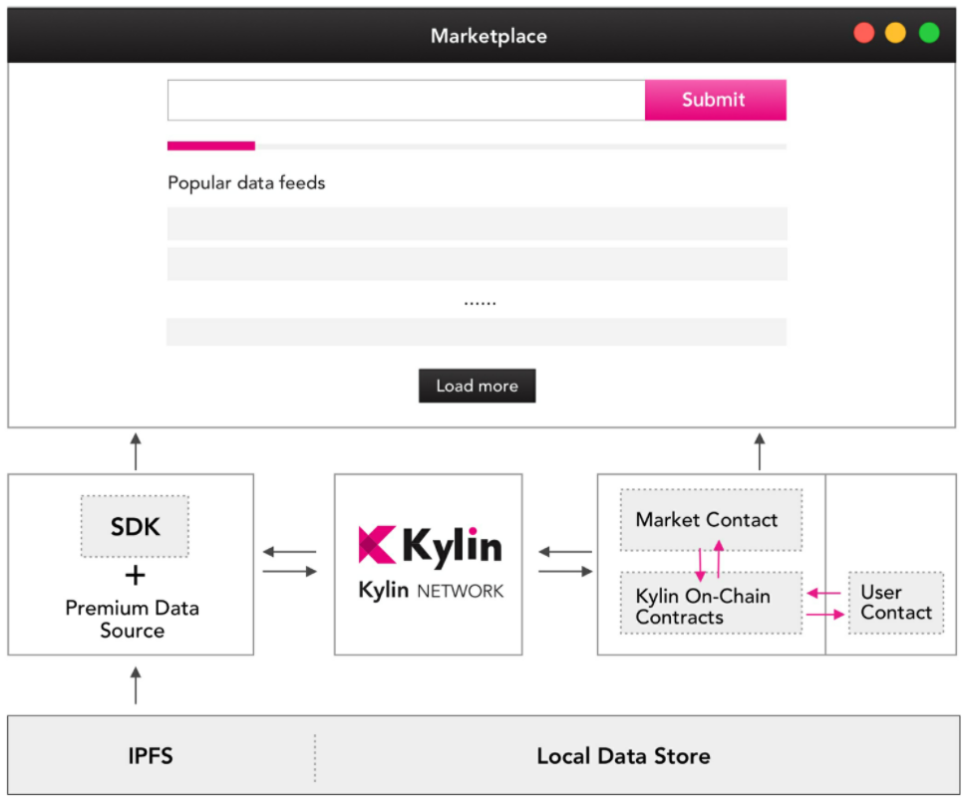Click the "Popular data feeds" heading
The height and width of the screenshot is (801, 967).
[x=246, y=183]
